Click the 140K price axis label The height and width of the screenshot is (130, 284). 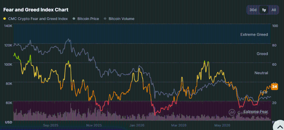pyautogui.click(x=8, y=26)
